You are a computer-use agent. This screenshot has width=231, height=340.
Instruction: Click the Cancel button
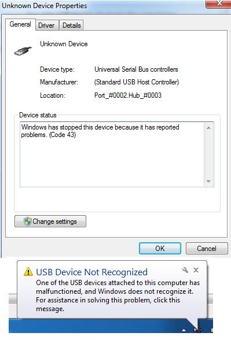click(x=207, y=248)
